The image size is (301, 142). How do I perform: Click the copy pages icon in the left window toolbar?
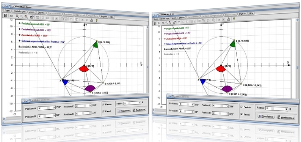(77, 19)
